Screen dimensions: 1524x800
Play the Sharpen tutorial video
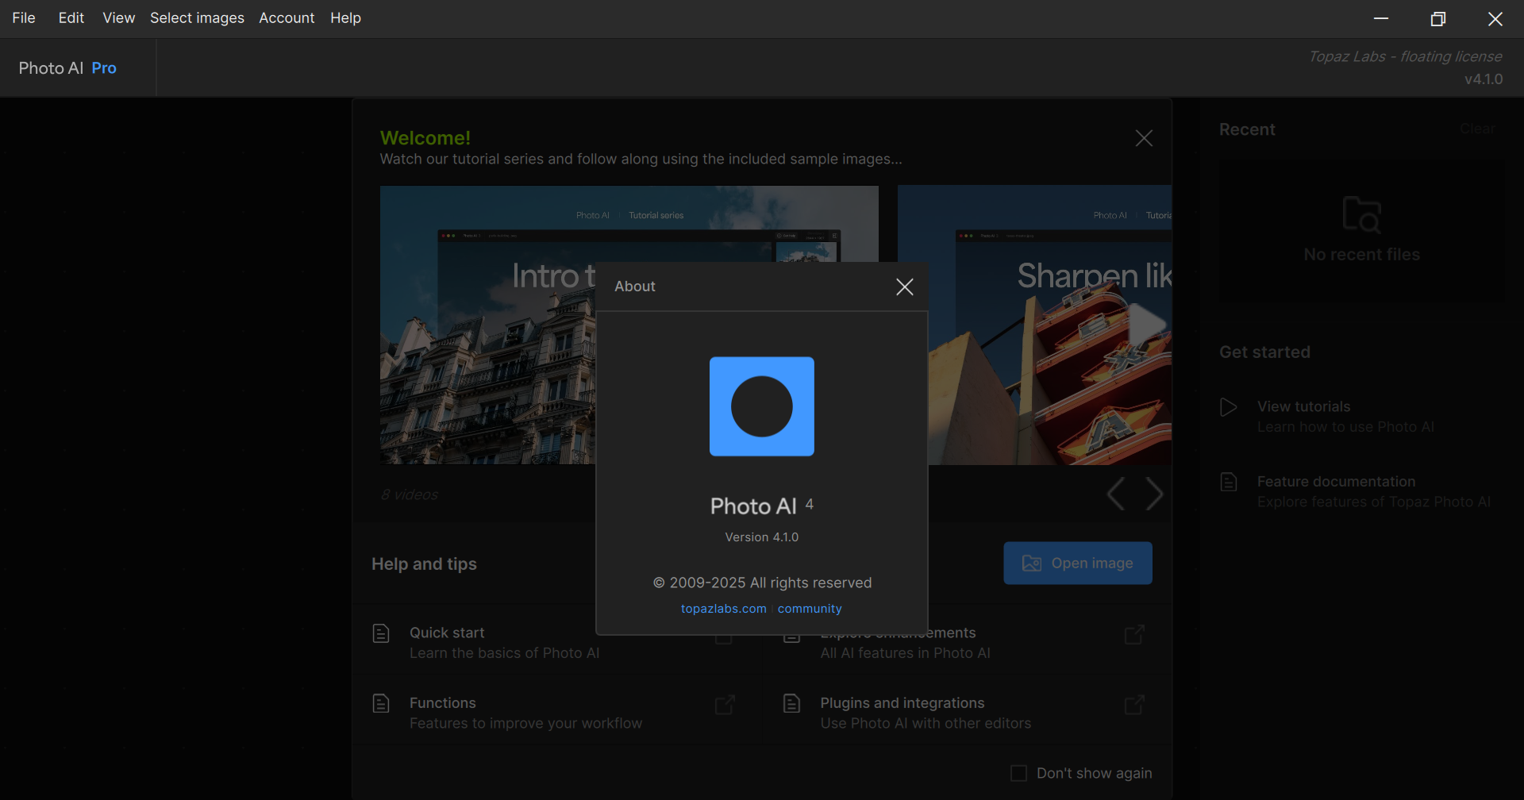[1147, 325]
